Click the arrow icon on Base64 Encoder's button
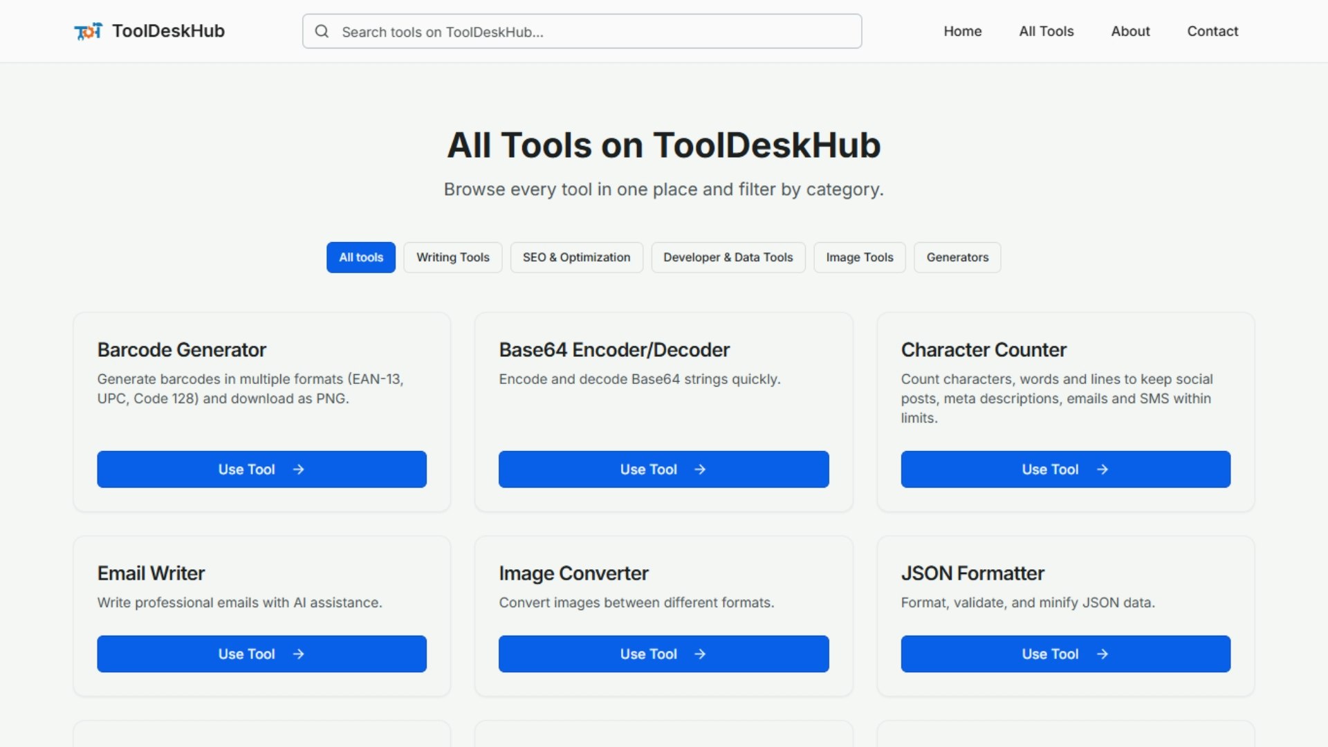The image size is (1328, 747). point(700,469)
